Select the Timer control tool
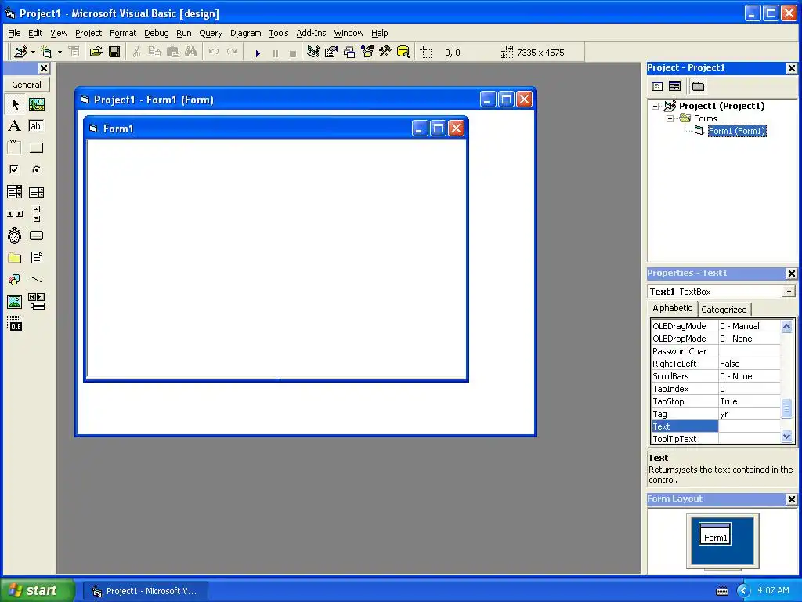This screenshot has width=802, height=602. coord(15,235)
